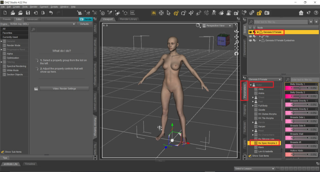Adjust the Belly Gravity 1 slider
This screenshot has height=172, width=320.
(300, 88)
